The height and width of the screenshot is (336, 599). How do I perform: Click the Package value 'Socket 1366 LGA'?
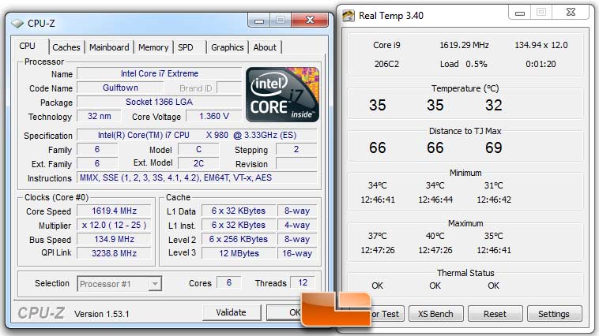[x=160, y=103]
